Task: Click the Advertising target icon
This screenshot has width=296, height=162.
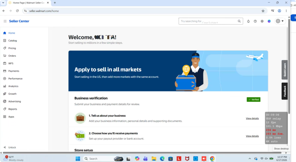Action: tap(5, 101)
